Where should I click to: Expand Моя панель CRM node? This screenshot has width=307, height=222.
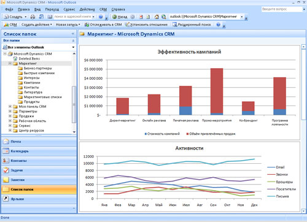point(10,107)
